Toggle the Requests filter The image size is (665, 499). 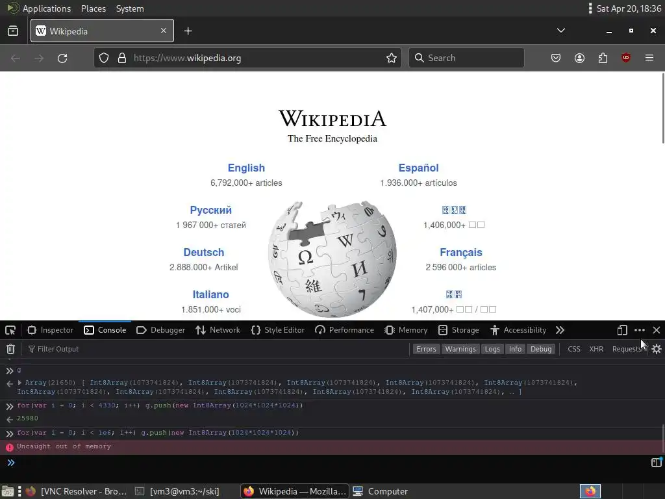[627, 349]
